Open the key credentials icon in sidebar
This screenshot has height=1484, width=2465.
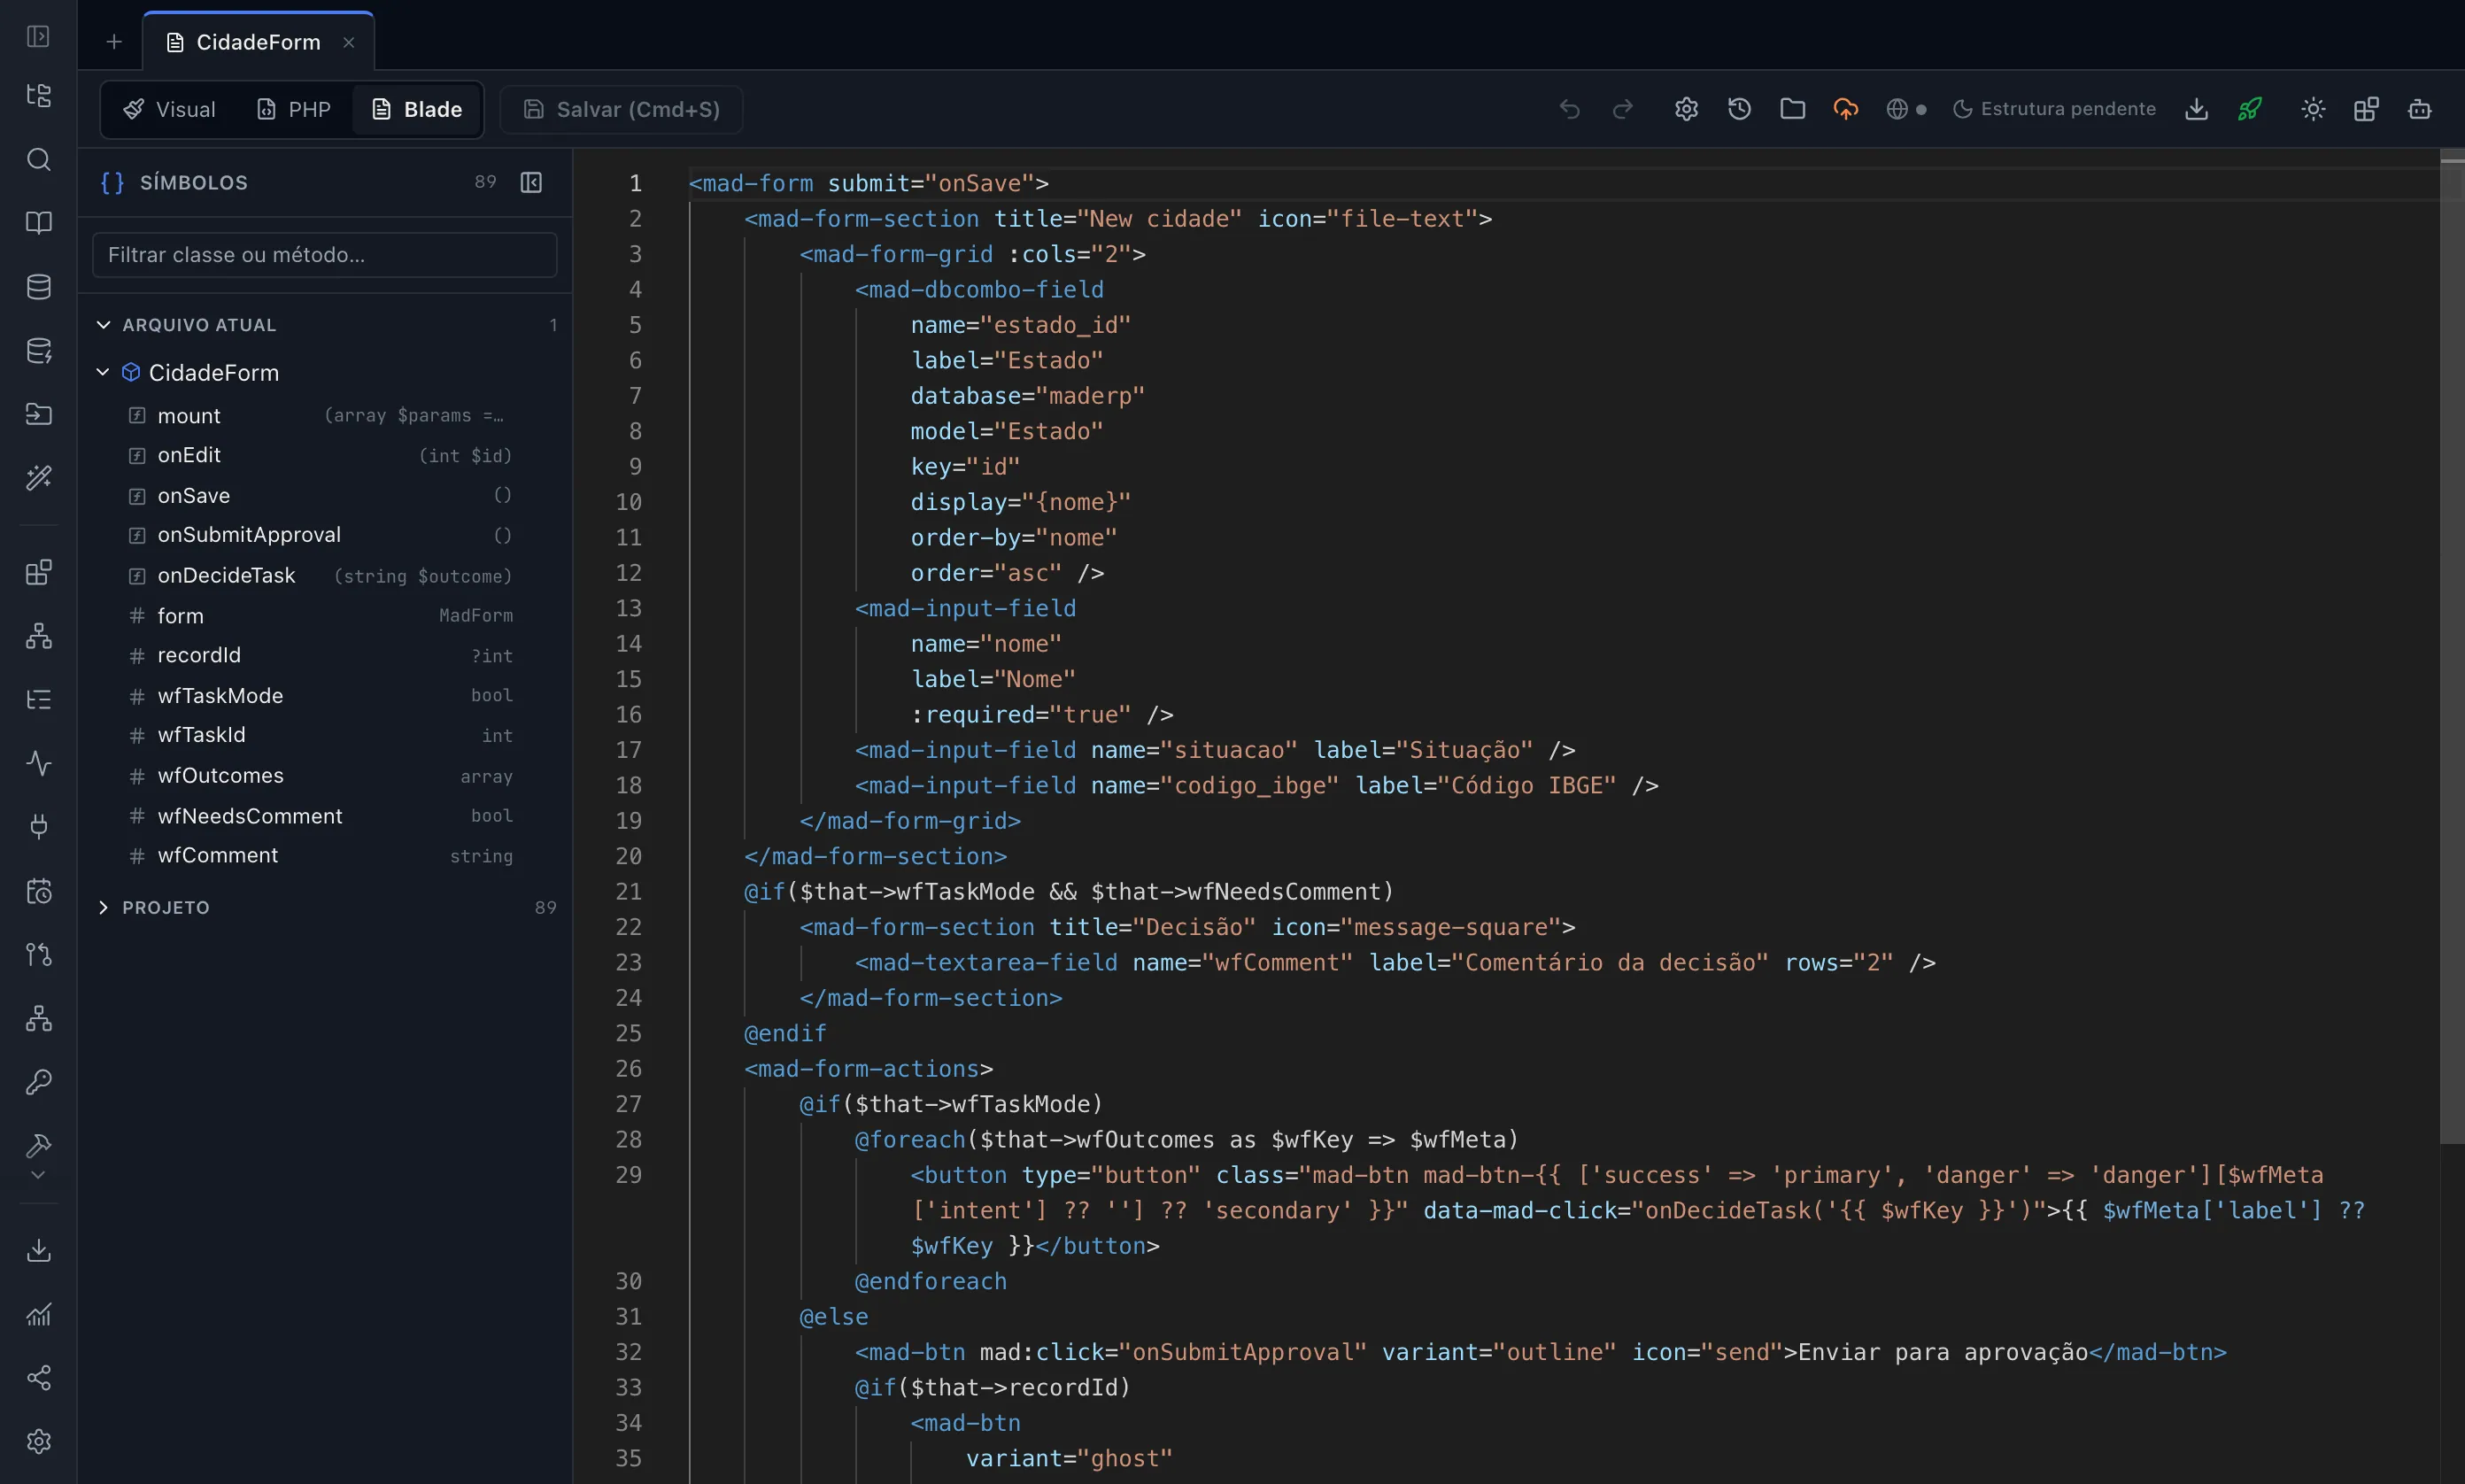38,1082
